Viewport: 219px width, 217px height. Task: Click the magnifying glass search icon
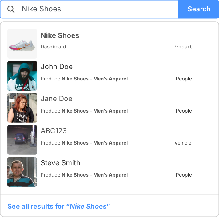[11, 9]
